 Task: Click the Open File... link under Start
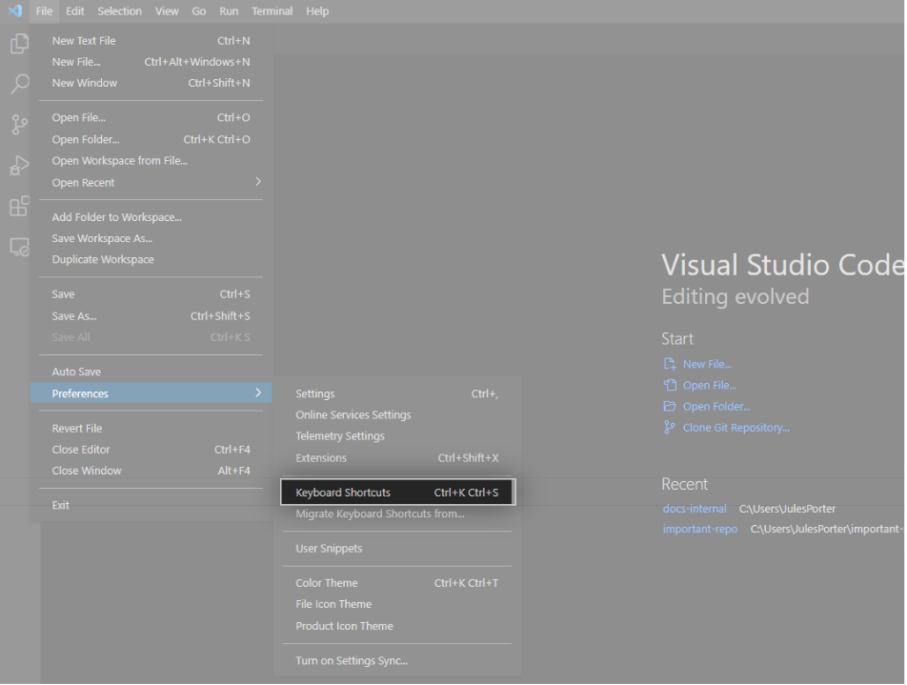click(x=709, y=385)
